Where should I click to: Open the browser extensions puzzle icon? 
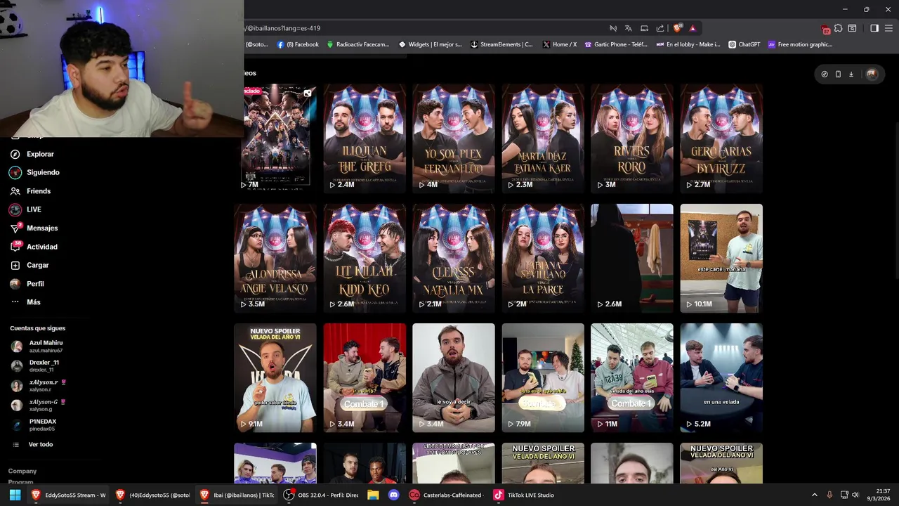coord(838,28)
